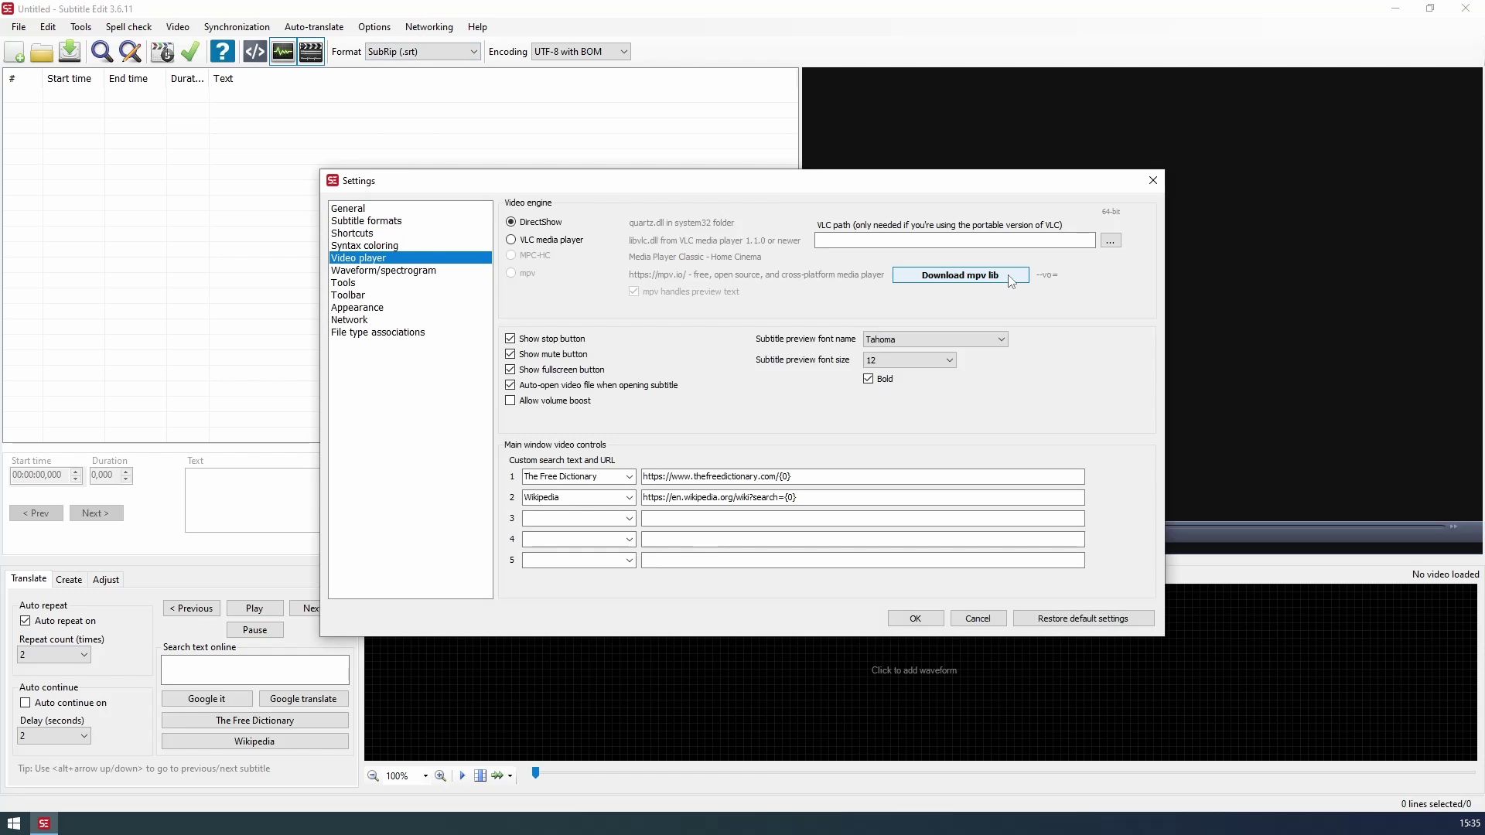Click the waveform position slider handle
1485x835 pixels.
pos(535,773)
